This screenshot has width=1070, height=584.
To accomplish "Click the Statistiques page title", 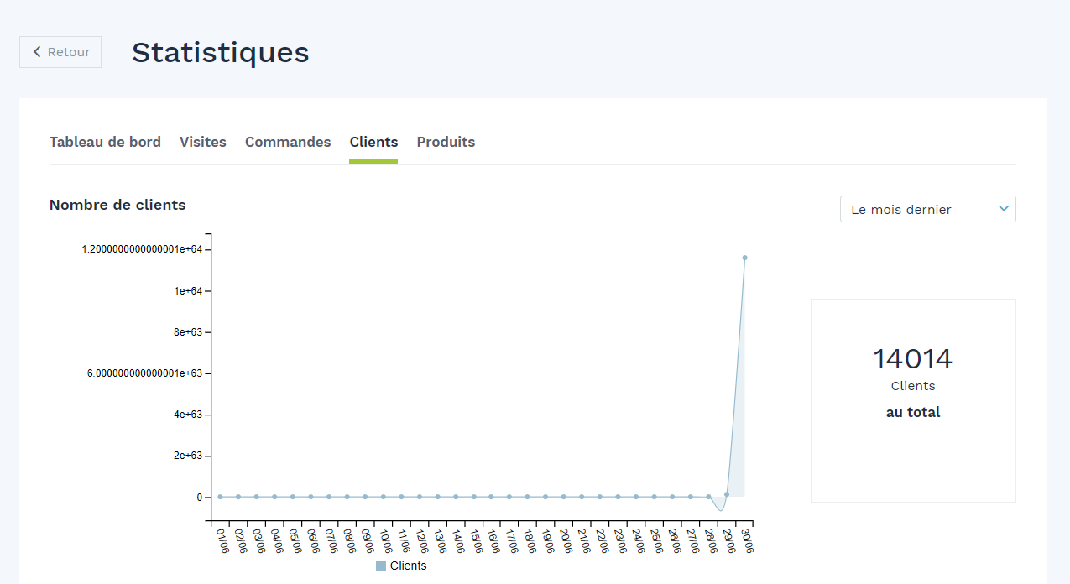I will 221,52.
